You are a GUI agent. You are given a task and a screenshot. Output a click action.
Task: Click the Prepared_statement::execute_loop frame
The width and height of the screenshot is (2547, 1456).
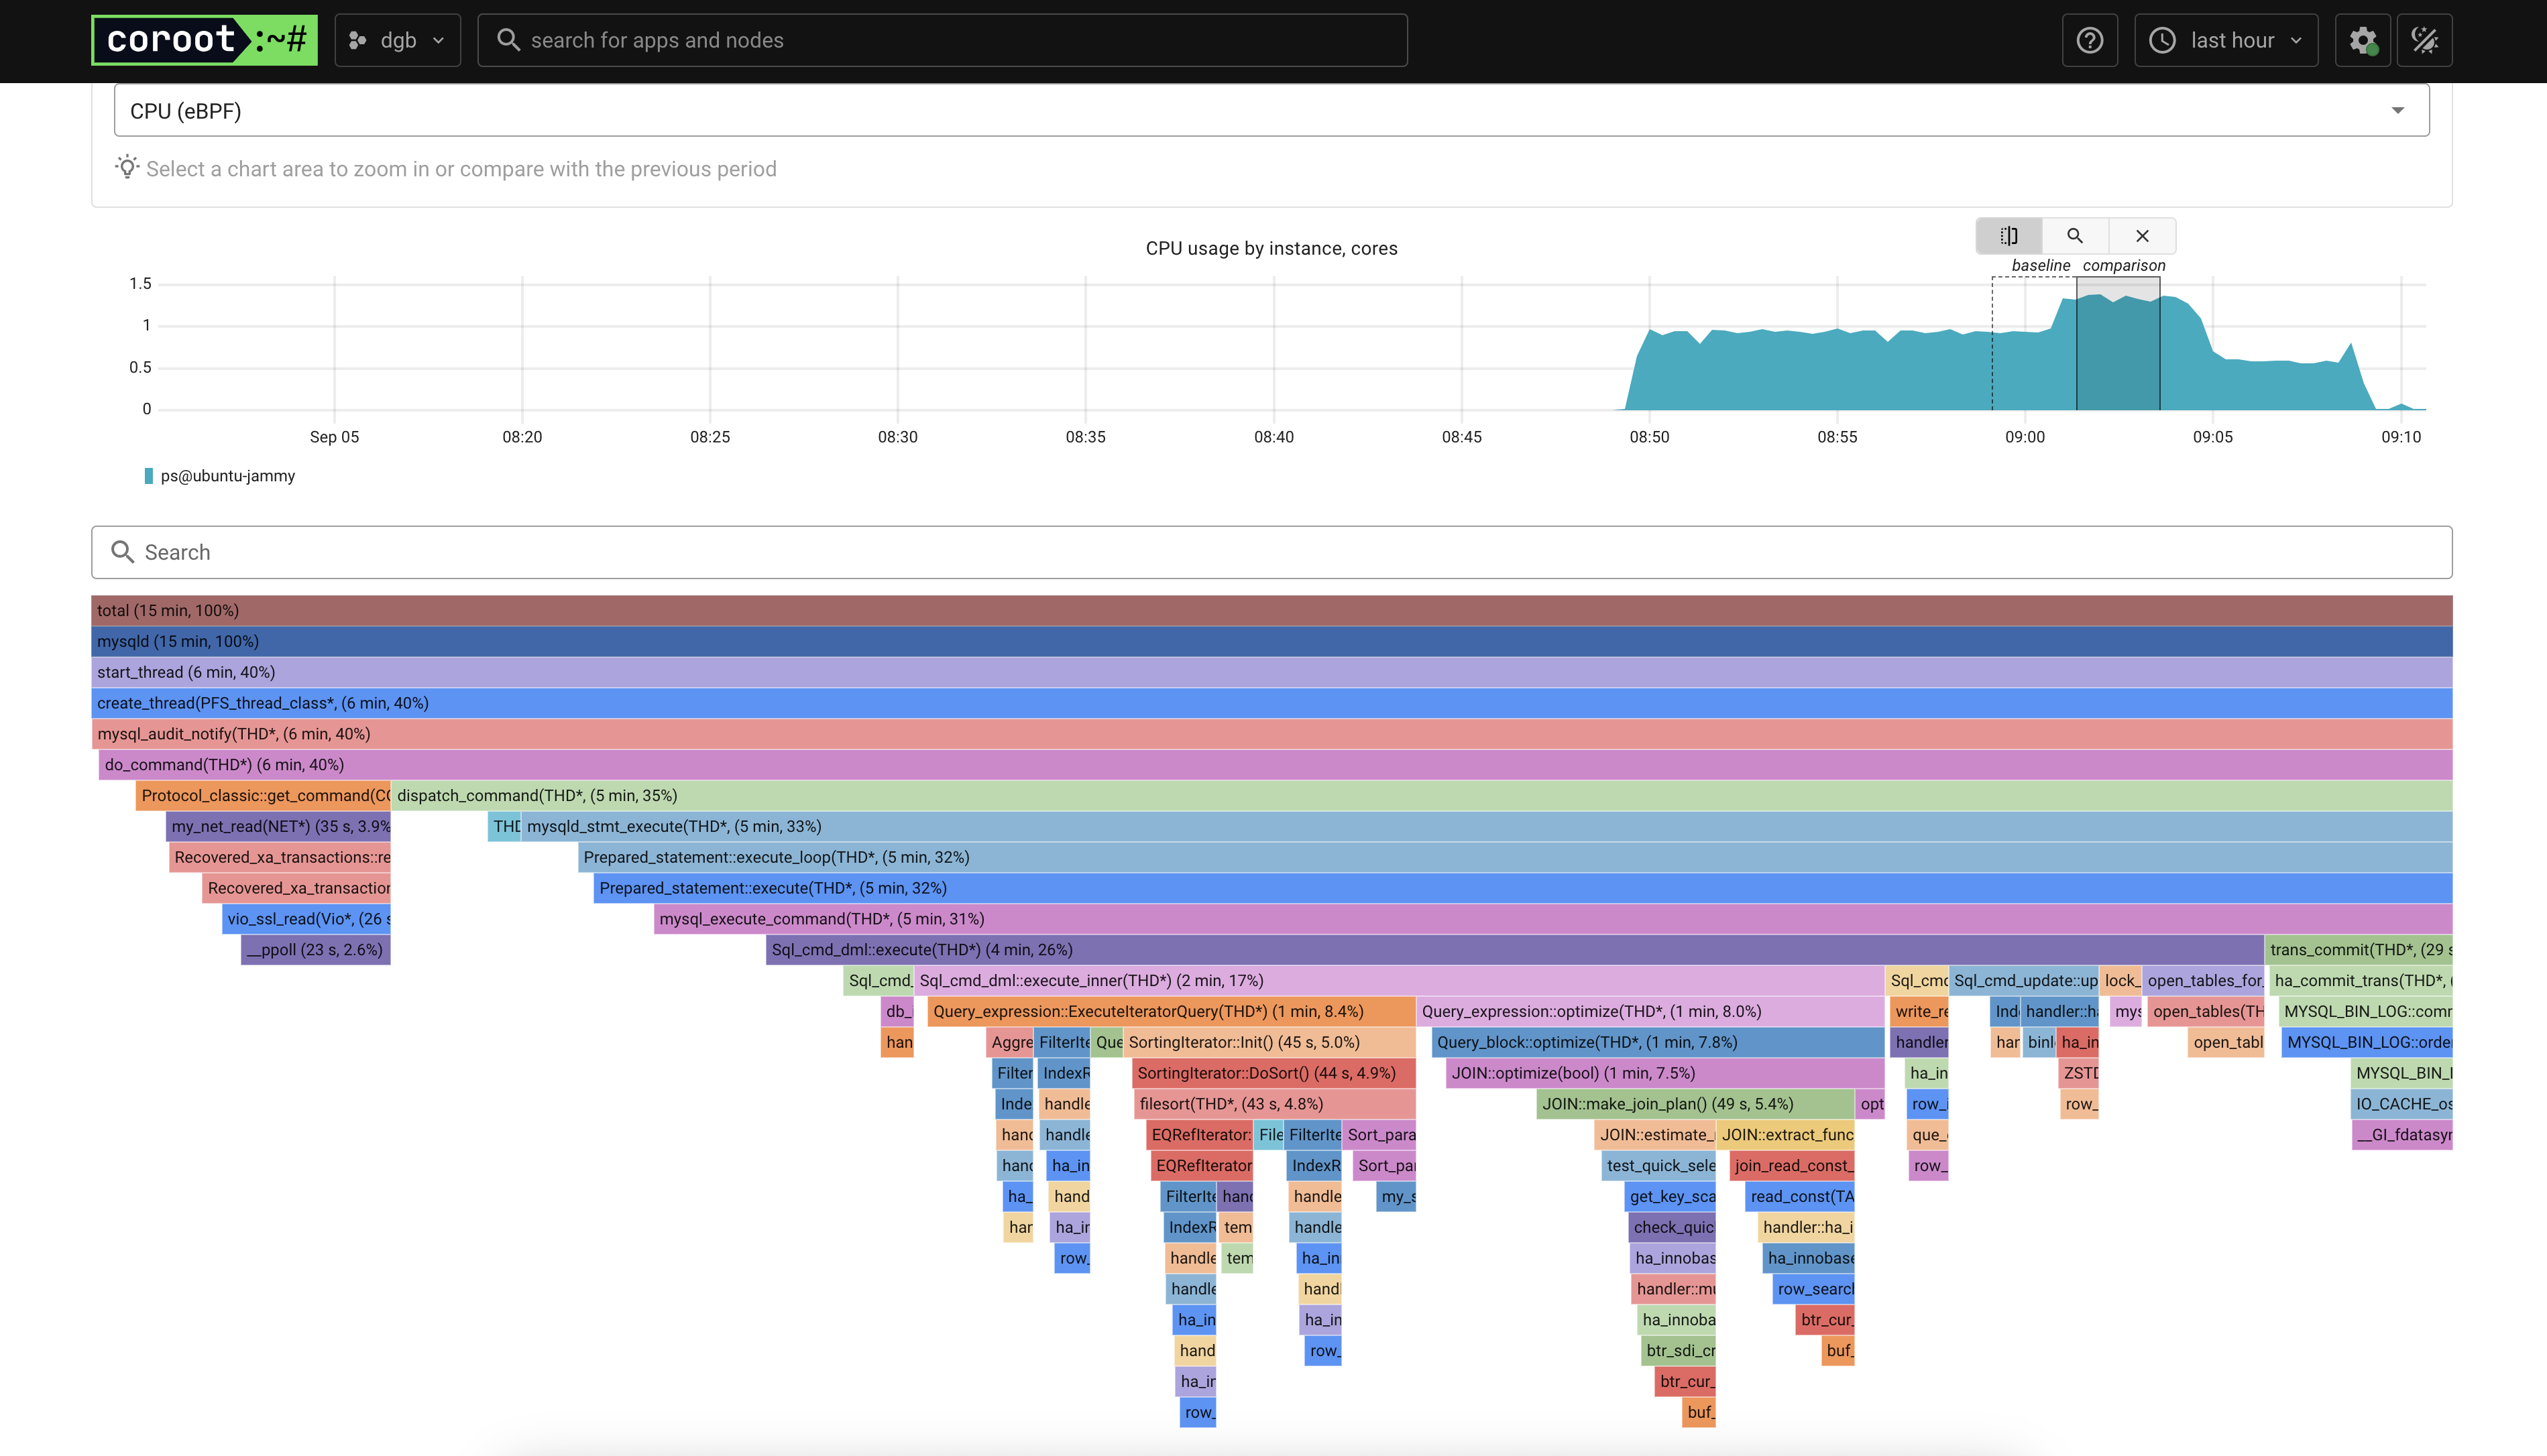[1516, 858]
